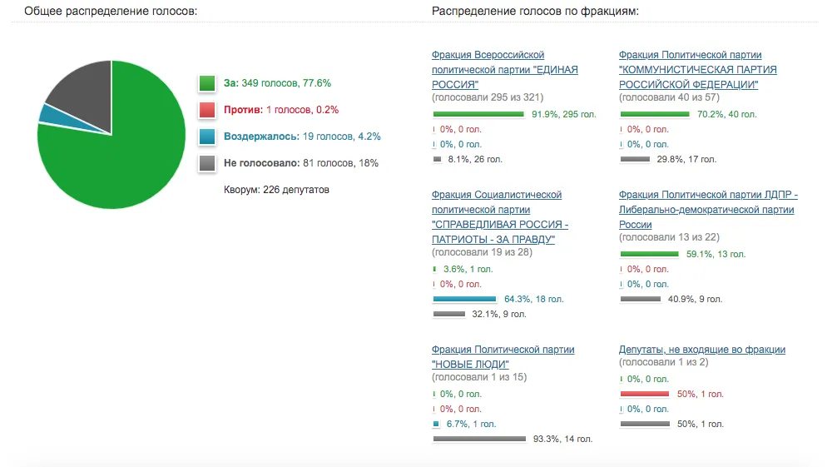Screen dimensions: 837x467
Task: Click the ЛДПР green 59.1% bar
Action: 649,254
